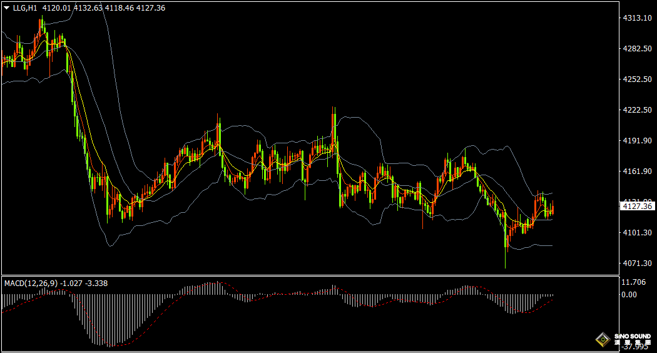This screenshot has width=657, height=353.
Task: Click the MACD(12,26,9) indicator label
Action: pyautogui.click(x=31, y=284)
